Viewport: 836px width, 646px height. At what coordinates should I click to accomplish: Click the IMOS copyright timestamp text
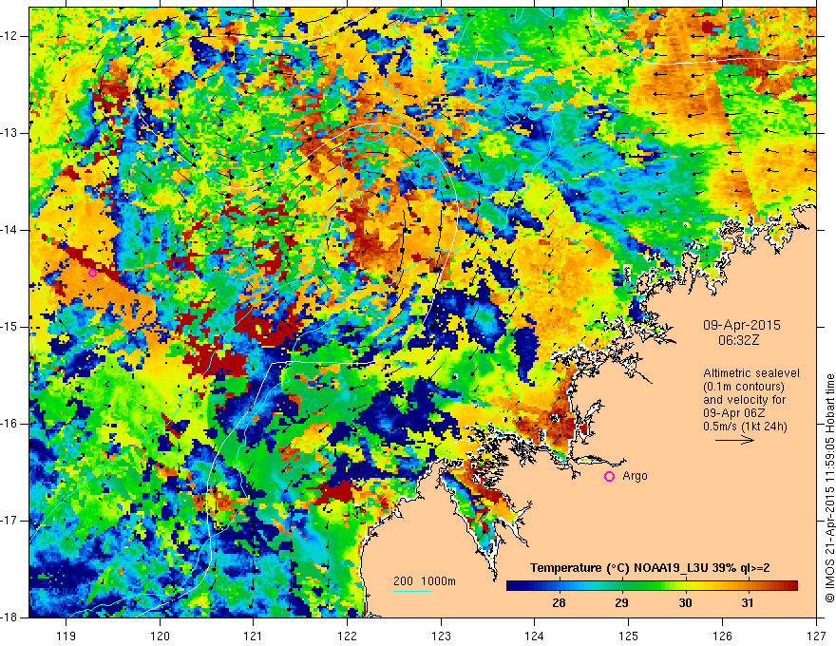click(829, 488)
